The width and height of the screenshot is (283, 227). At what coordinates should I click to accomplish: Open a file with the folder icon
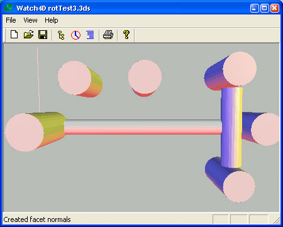point(28,35)
